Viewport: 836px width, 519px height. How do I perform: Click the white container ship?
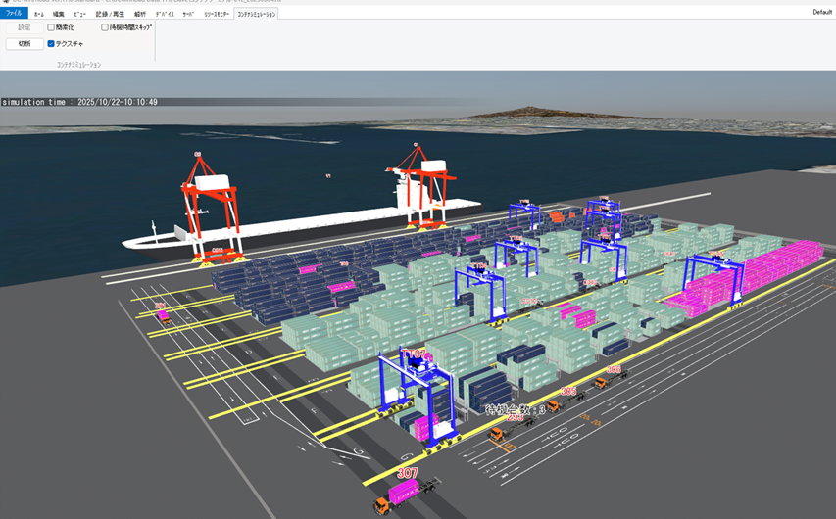[x=314, y=223]
